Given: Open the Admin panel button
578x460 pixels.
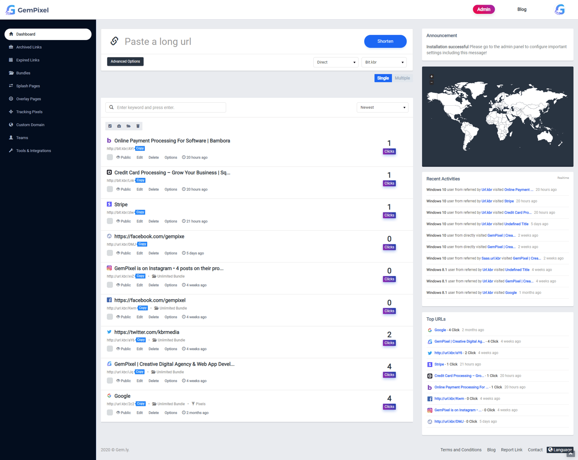Looking at the screenshot, I should click(484, 9).
